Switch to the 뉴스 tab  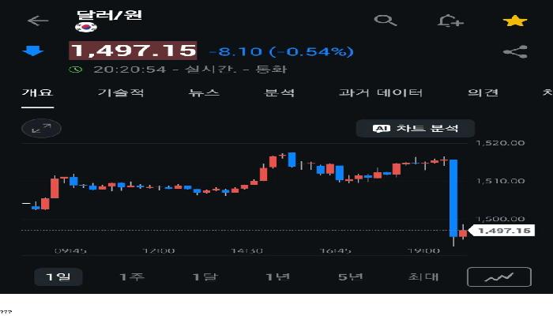[x=204, y=92]
